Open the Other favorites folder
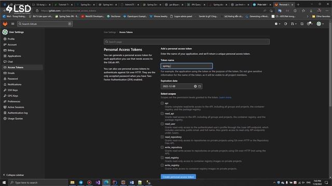 click(x=321, y=16)
